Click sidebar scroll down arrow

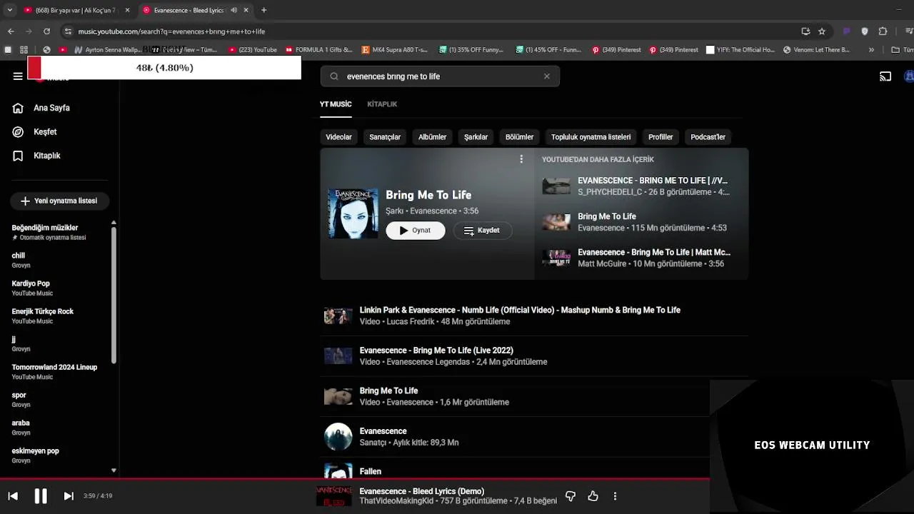pyautogui.click(x=114, y=470)
